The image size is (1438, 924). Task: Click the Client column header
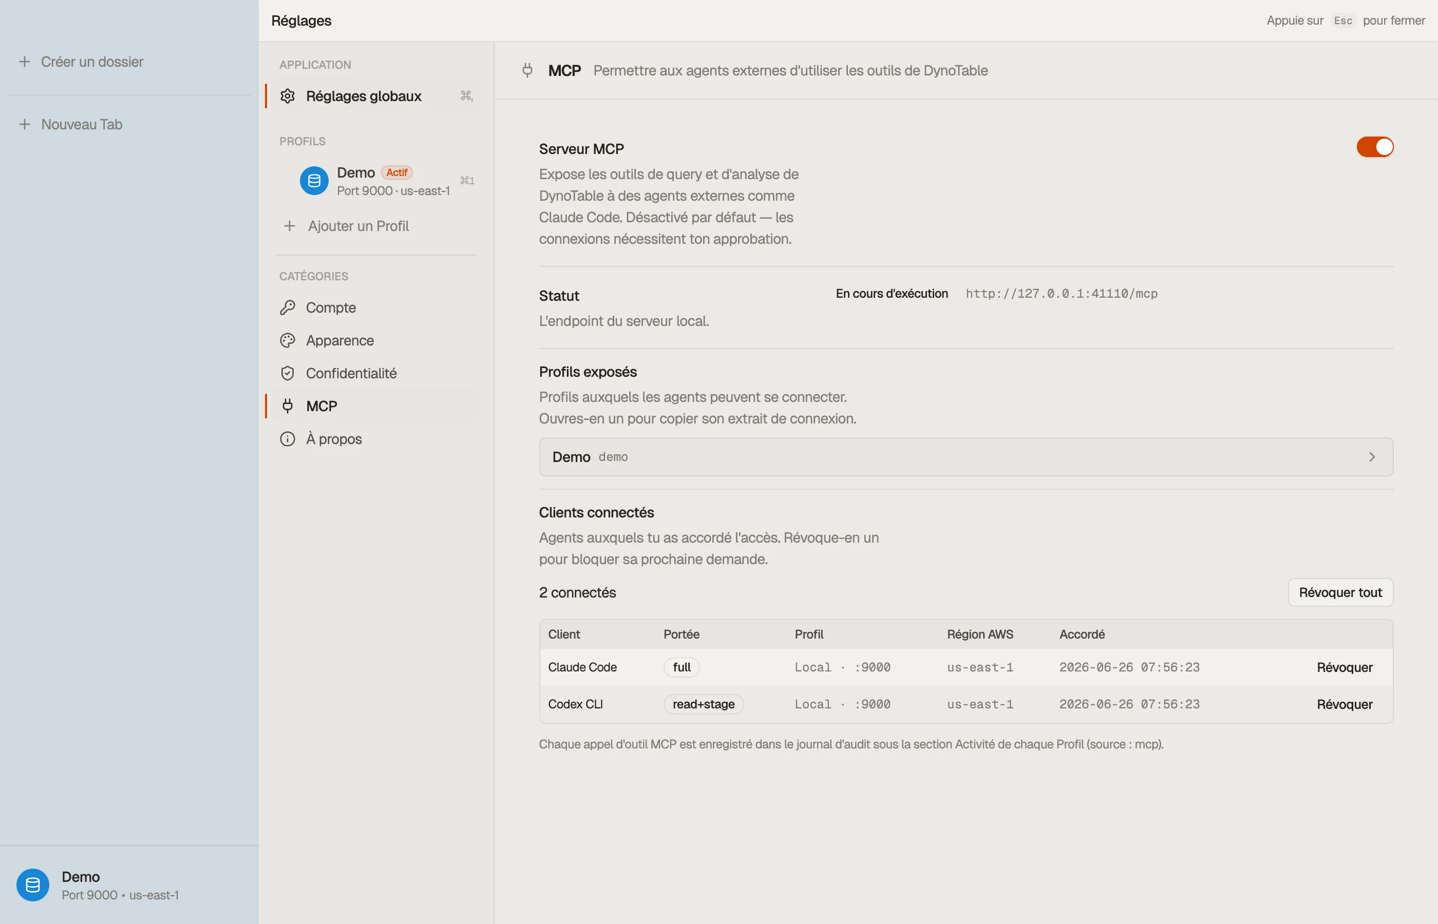pos(563,635)
